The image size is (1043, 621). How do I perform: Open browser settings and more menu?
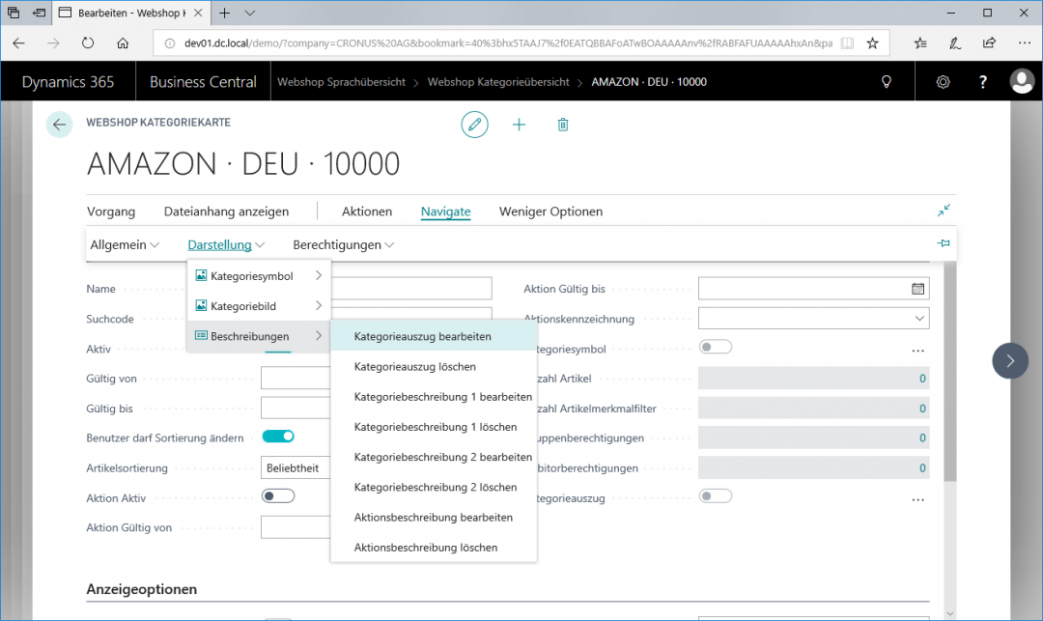tap(1025, 43)
